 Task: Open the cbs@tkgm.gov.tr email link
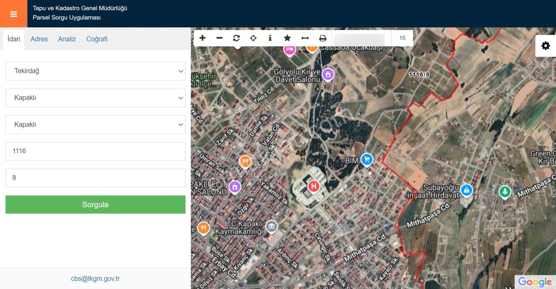pos(95,279)
